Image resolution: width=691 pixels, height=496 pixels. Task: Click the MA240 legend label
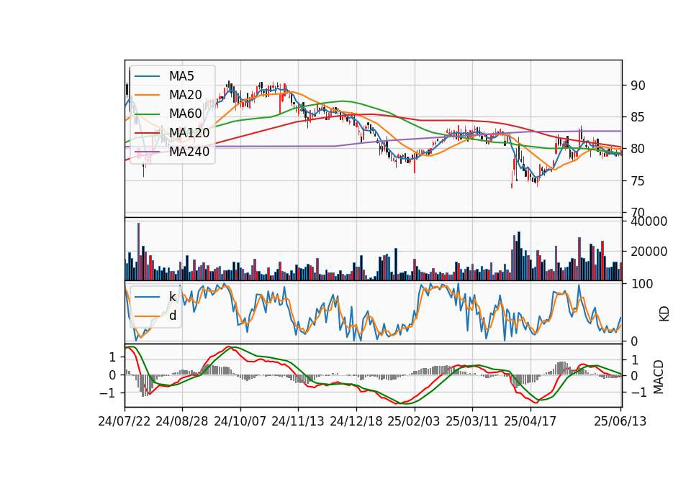189,152
